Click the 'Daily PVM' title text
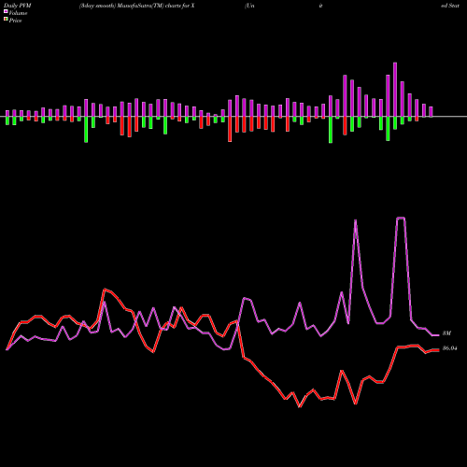 tap(18, 6)
